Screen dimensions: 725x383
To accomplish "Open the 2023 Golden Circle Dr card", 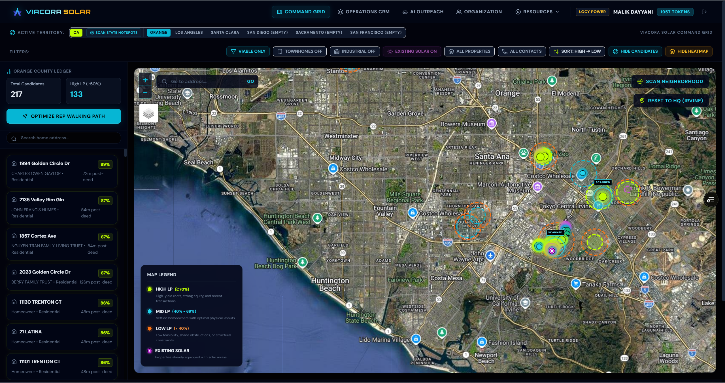I will [x=62, y=277].
